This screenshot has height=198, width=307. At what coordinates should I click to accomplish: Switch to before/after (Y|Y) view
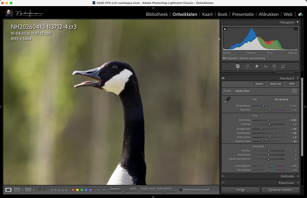pyautogui.click(x=28, y=190)
